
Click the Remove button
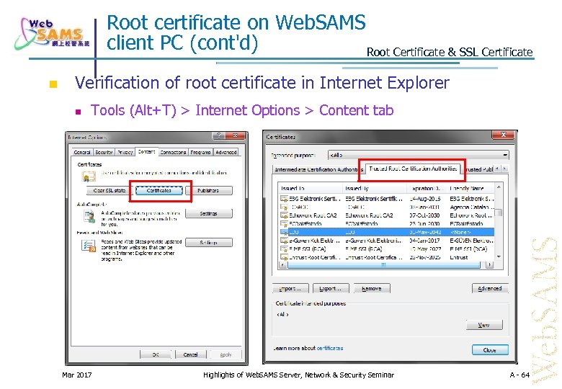(372, 288)
